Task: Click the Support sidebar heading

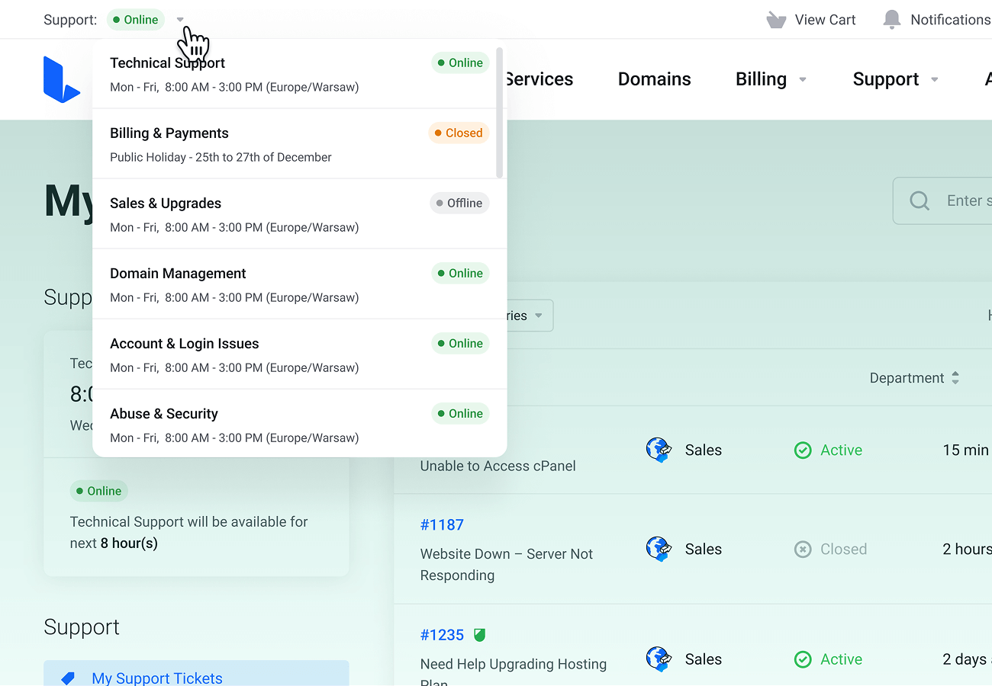Action: click(x=82, y=627)
